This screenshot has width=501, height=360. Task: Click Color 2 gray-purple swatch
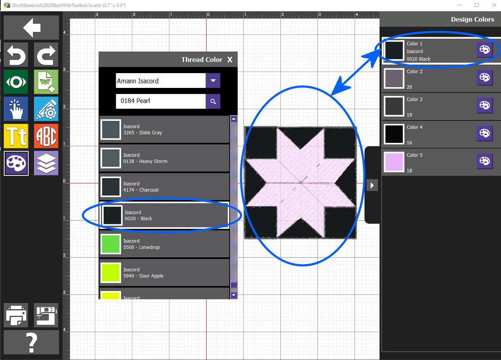click(x=394, y=78)
